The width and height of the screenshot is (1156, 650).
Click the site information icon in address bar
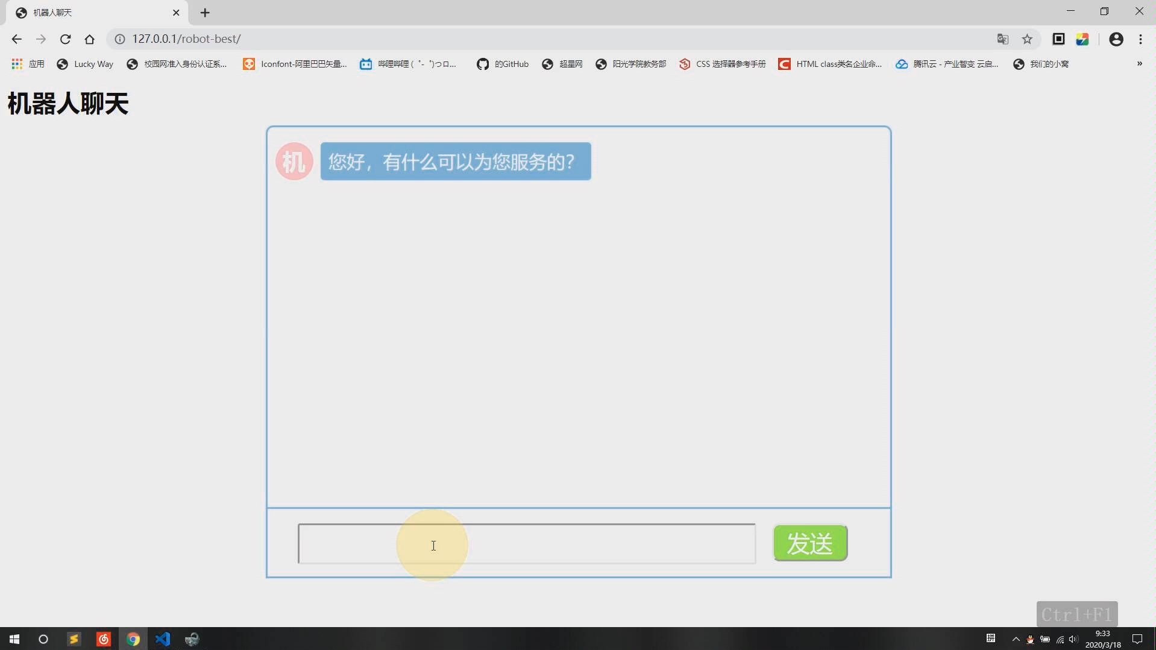pyautogui.click(x=120, y=39)
